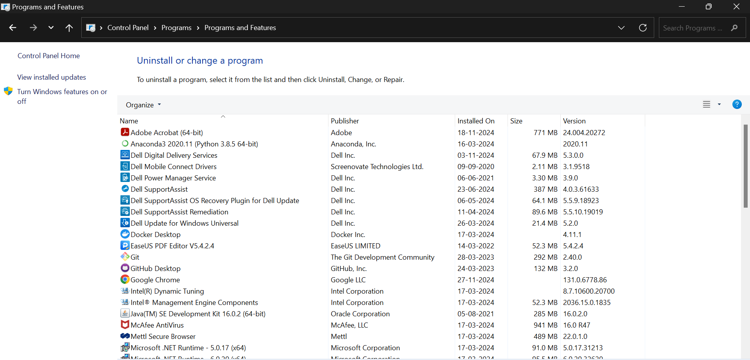Viewport: 750px width, 360px height.
Task: Open Help via the question mark icon
Action: (x=737, y=104)
